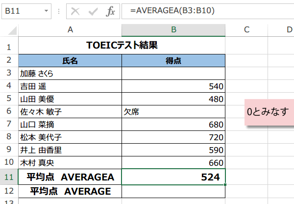Select the score cell 660
The image size is (294, 204).
point(173,163)
